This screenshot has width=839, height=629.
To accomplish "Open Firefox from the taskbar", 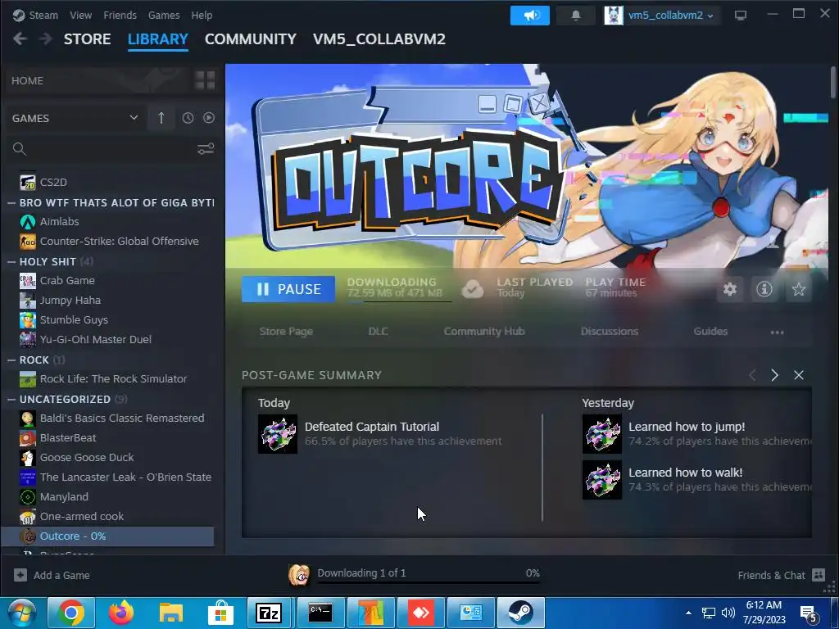I will tap(121, 613).
